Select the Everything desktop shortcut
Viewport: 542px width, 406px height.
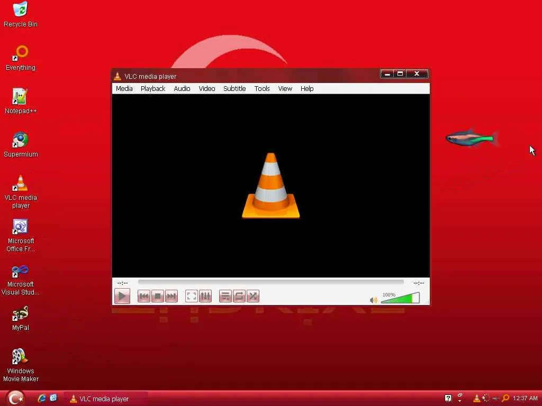click(x=21, y=58)
